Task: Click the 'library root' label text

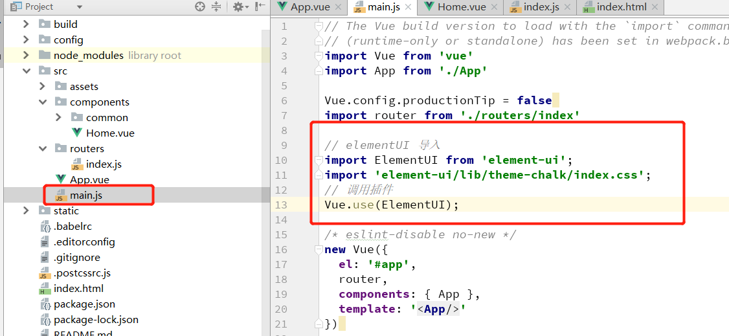Action: pos(154,56)
